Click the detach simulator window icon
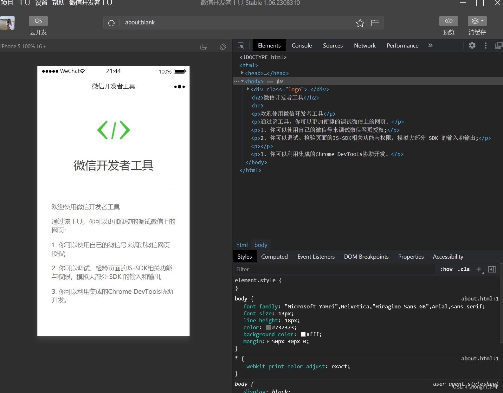The image size is (503, 393). pyautogui.click(x=204, y=47)
